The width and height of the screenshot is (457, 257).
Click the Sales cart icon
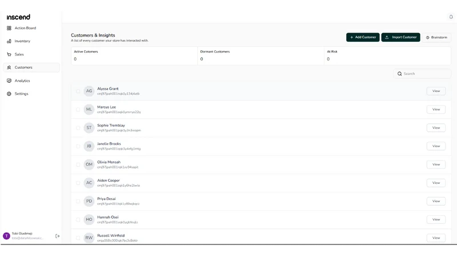pos(9,54)
